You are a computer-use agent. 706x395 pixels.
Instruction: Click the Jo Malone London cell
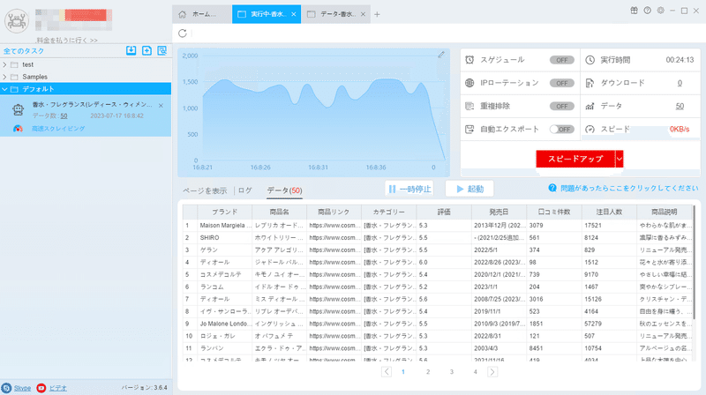pyautogui.click(x=225, y=324)
